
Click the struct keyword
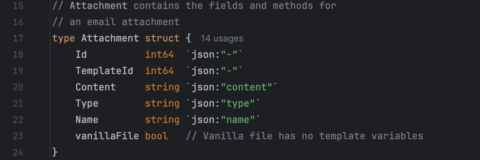(x=162, y=39)
